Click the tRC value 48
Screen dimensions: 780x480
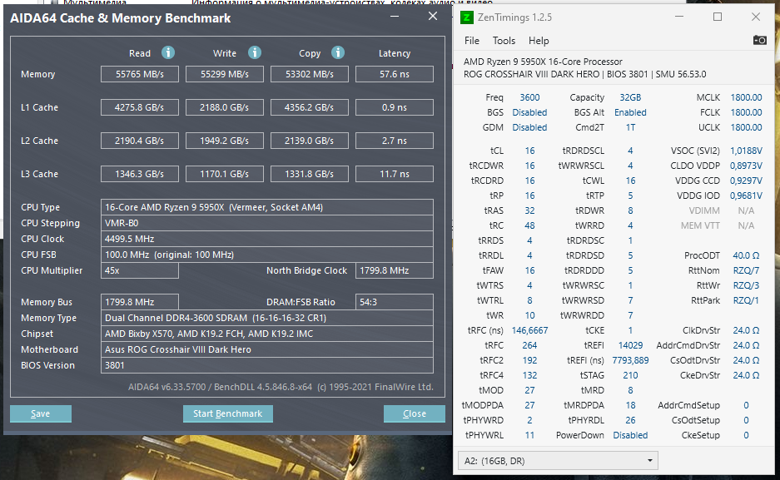coord(529,225)
